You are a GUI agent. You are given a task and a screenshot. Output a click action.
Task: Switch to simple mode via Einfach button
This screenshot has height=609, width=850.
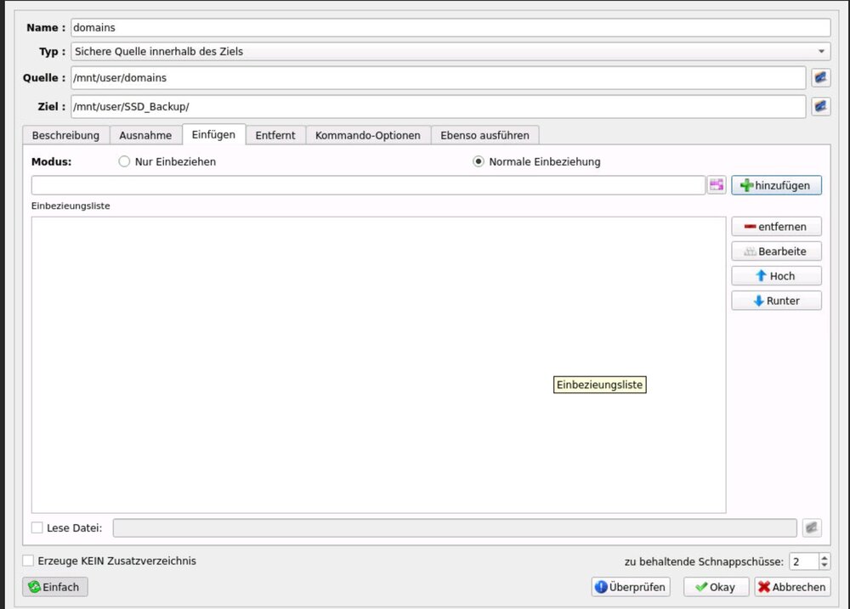(x=54, y=587)
